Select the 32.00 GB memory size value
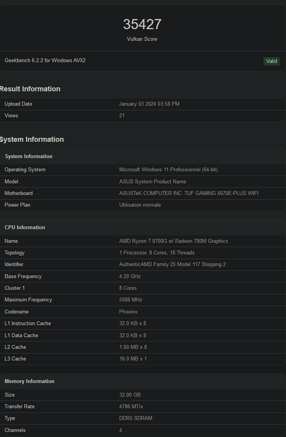 [130, 395]
